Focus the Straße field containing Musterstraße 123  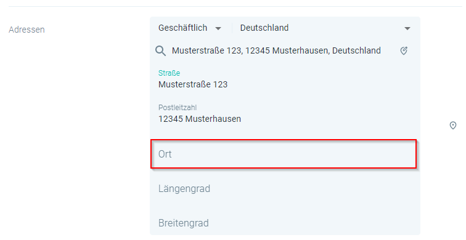click(285, 80)
